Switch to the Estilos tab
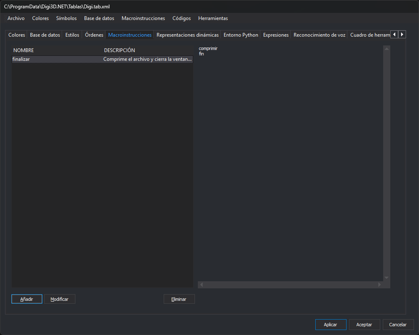 pos(72,35)
